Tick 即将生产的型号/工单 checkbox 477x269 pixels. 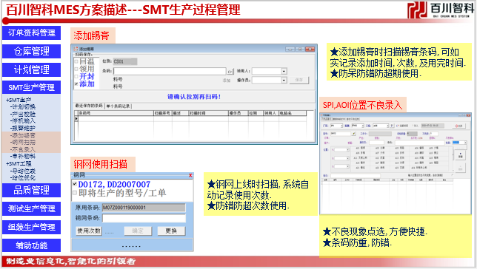click(75, 192)
